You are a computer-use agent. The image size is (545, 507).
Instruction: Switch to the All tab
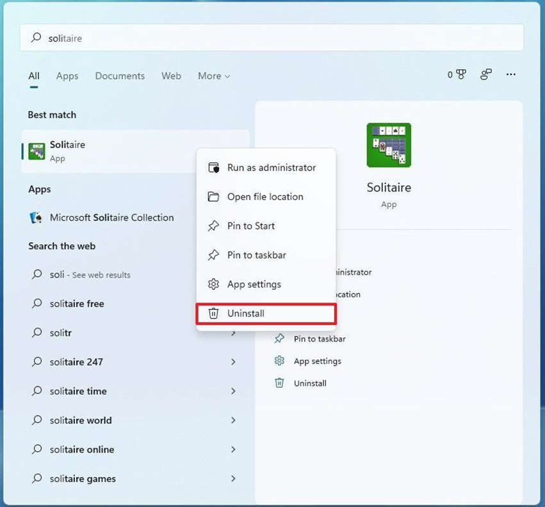tap(34, 76)
